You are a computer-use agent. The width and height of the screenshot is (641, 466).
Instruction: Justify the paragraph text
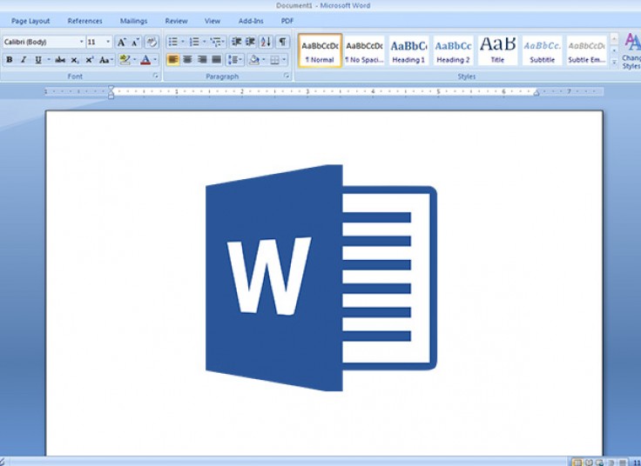pos(216,60)
